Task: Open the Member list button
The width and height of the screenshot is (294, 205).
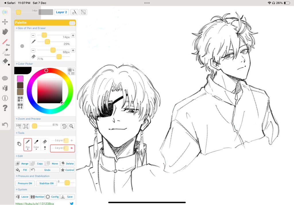Action: 38,197
